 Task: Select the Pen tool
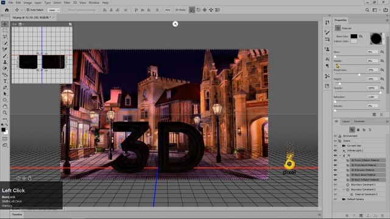pos(5,88)
